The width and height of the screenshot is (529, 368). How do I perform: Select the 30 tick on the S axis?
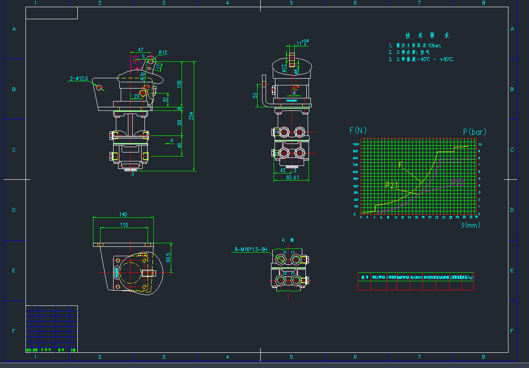pyautogui.click(x=464, y=217)
